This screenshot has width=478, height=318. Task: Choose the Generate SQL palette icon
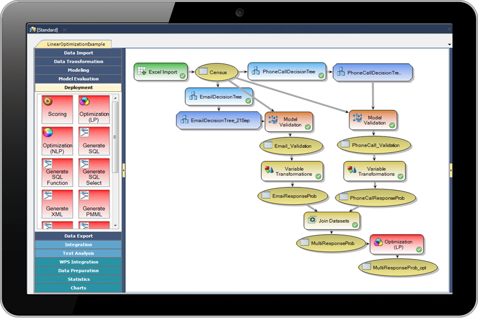[94, 141]
